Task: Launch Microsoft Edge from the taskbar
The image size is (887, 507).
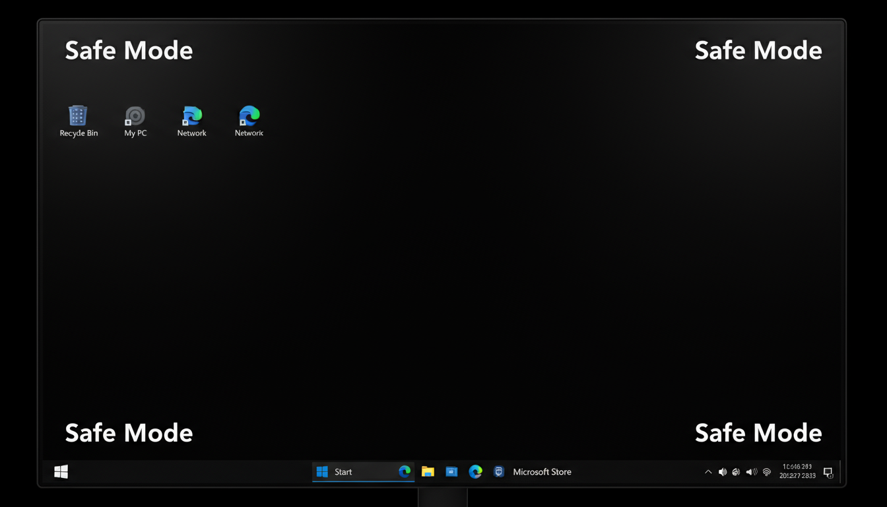Action: click(475, 472)
